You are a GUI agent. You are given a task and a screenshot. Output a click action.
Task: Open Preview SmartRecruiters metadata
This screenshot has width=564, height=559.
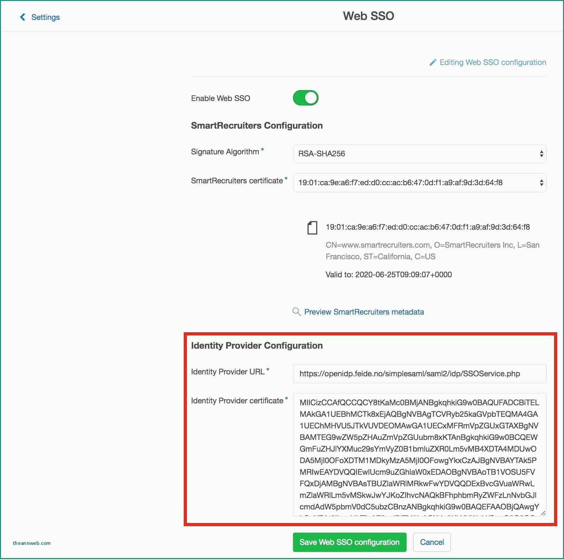[x=364, y=312]
